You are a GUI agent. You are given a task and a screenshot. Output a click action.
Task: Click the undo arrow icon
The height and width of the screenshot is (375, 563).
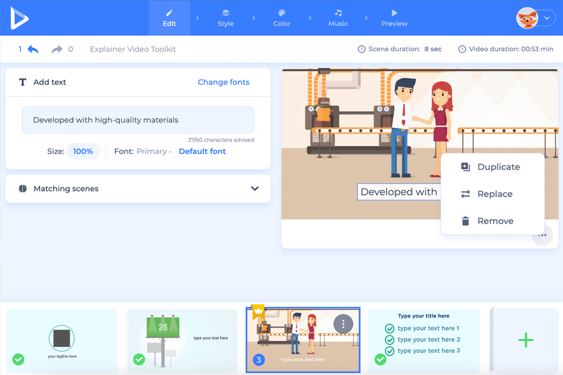[33, 49]
